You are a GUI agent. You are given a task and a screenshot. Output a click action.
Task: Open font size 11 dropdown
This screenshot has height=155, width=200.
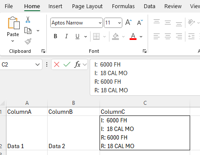coord(119,23)
